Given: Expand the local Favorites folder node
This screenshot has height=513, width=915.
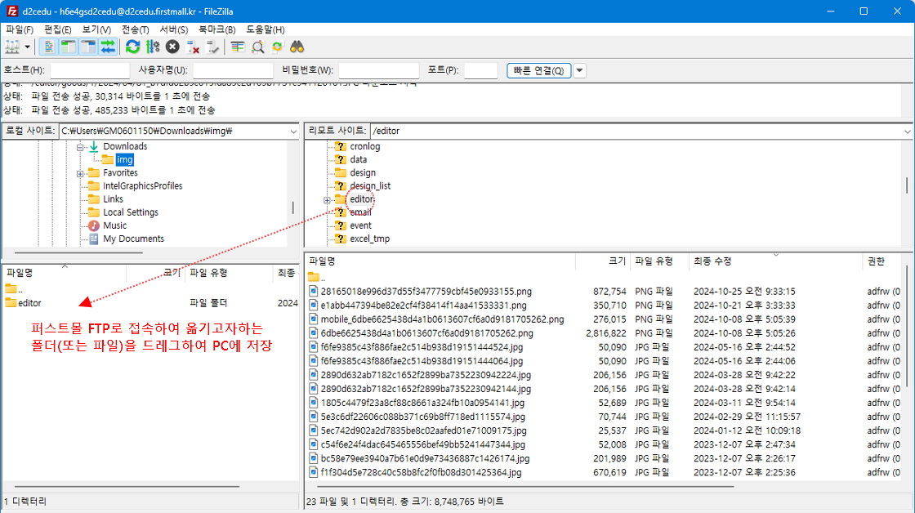Looking at the screenshot, I should point(80,173).
